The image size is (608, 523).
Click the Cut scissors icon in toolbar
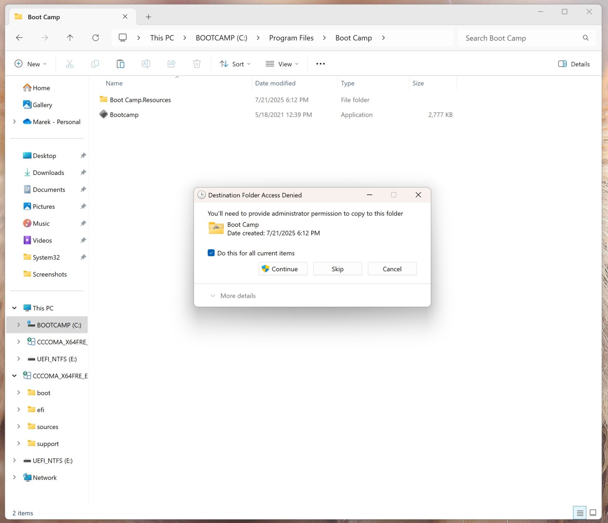point(70,64)
